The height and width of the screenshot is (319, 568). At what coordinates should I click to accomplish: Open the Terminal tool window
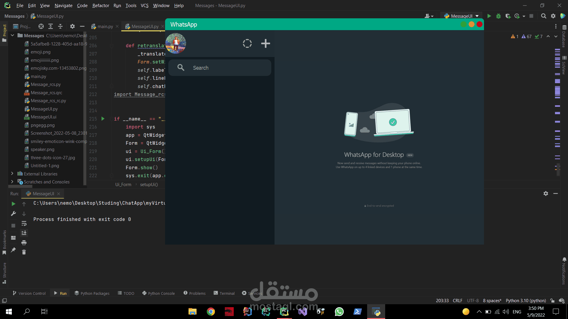click(224, 293)
